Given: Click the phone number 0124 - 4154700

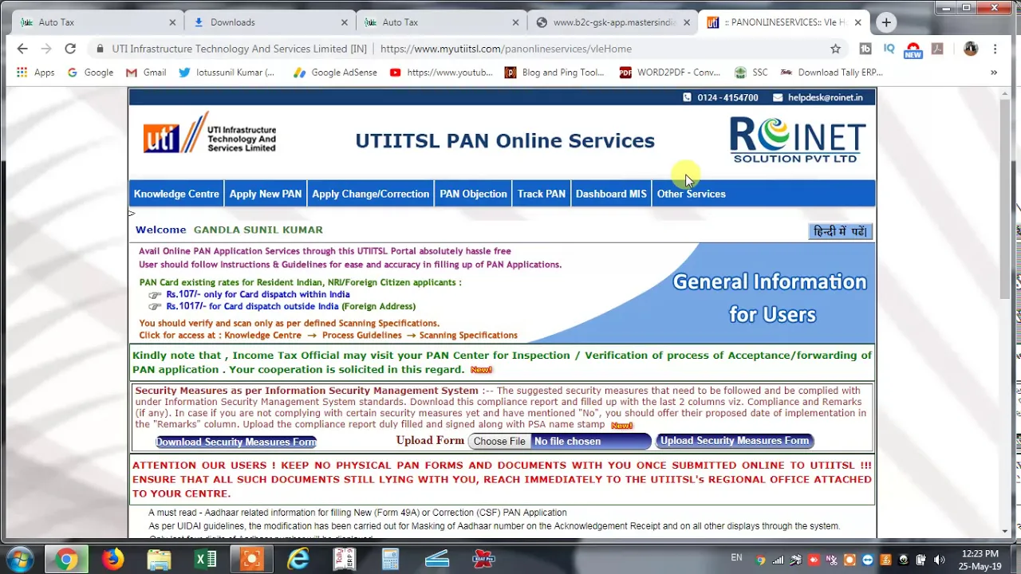Looking at the screenshot, I should click(x=727, y=97).
